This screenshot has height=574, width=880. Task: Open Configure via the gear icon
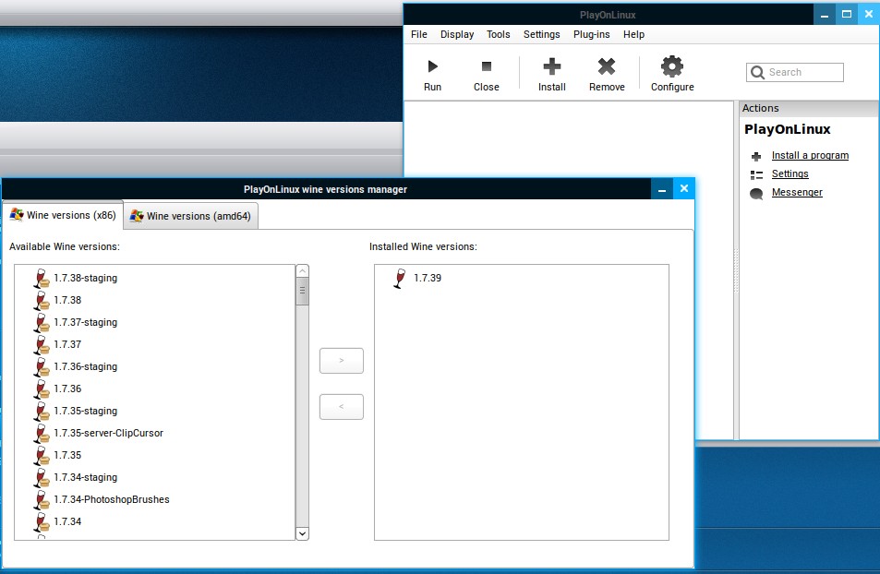(672, 66)
